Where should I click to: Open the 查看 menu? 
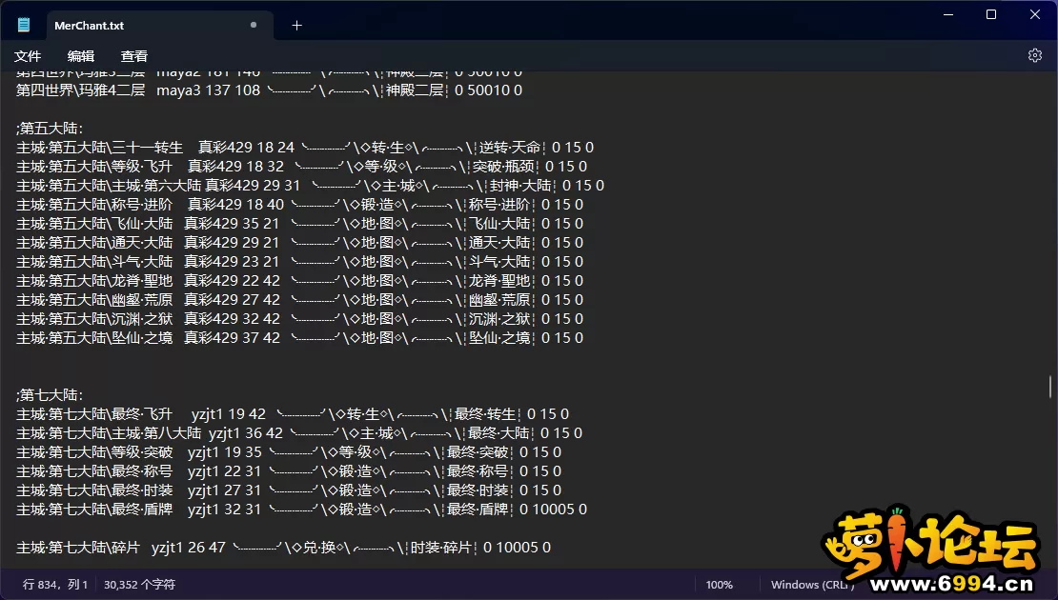coord(134,56)
